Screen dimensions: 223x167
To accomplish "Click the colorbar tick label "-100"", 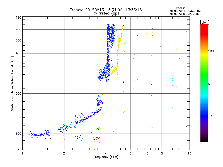I will [x=212, y=116].
